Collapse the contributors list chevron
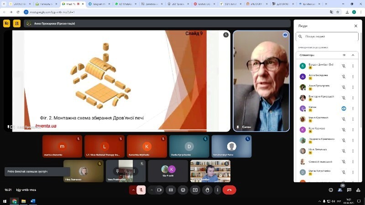The image size is (365, 205). pos(353,55)
